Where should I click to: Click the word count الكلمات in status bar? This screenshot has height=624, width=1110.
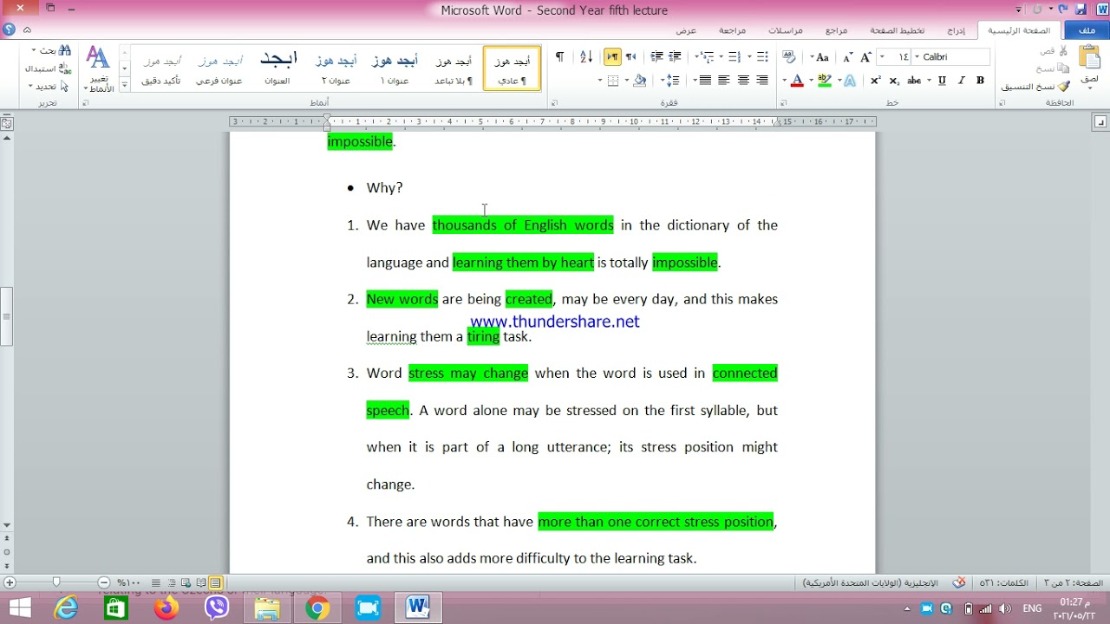pyautogui.click(x=1004, y=583)
